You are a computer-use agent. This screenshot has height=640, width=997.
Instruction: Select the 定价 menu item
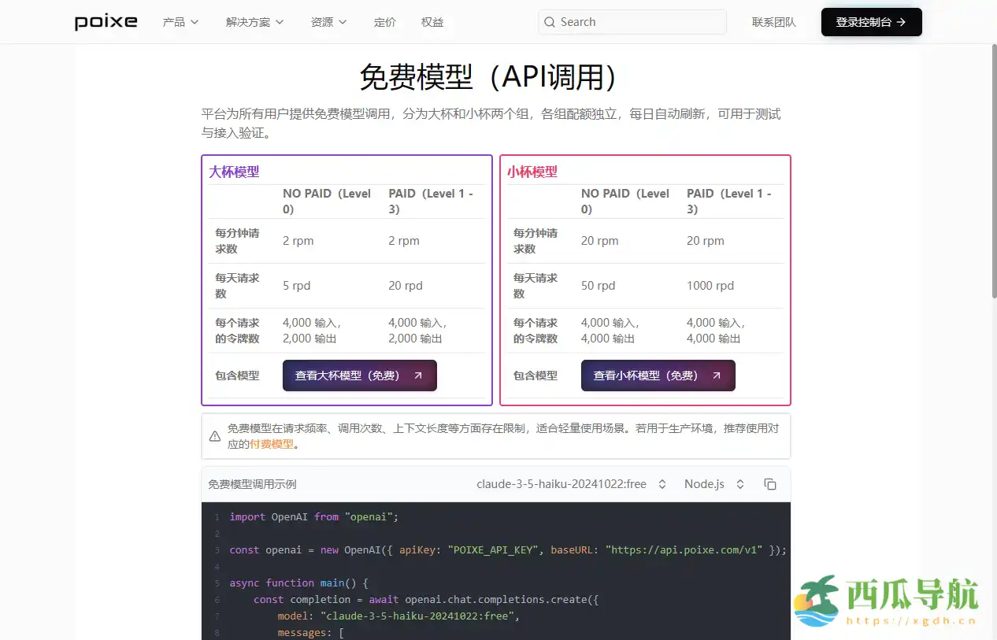[385, 22]
